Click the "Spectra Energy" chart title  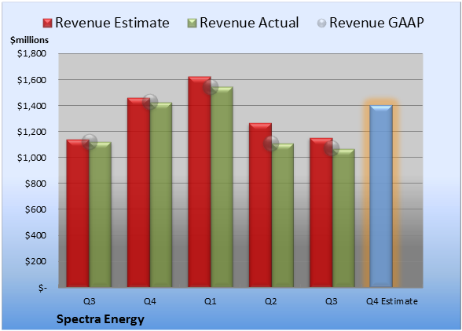pyautogui.click(x=101, y=319)
